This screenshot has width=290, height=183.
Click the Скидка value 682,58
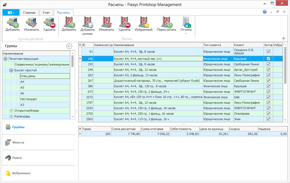click(243, 134)
